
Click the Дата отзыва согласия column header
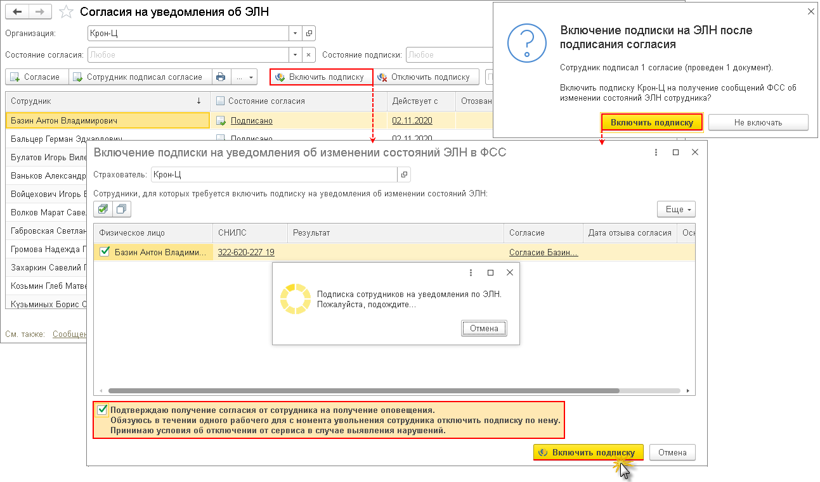tap(630, 232)
